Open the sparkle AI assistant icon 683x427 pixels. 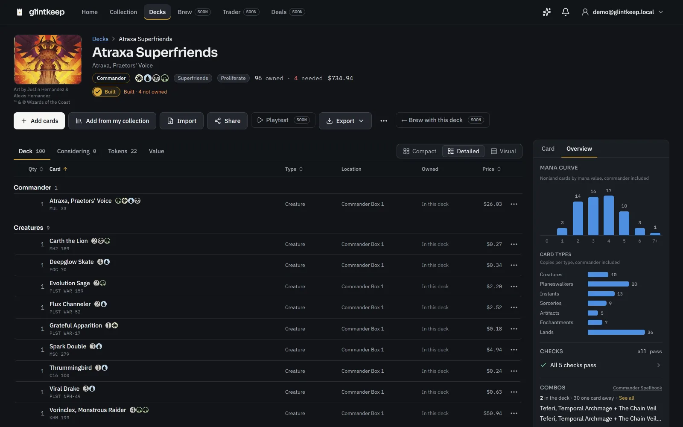click(x=547, y=12)
